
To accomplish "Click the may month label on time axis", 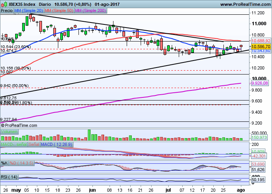I will tap(16, 190).
